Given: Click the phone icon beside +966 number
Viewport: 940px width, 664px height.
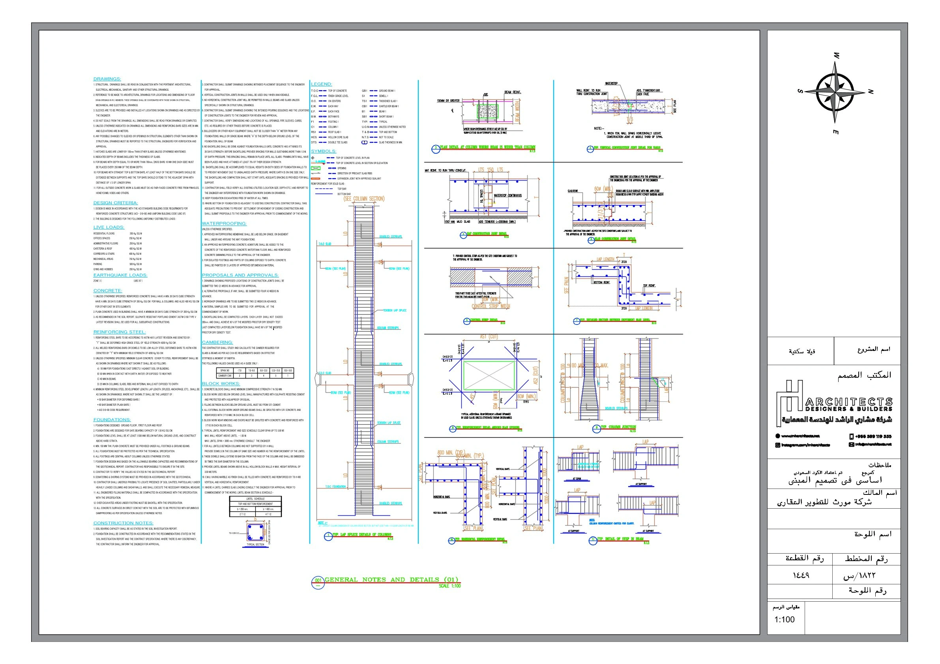Looking at the screenshot, I should [852, 436].
